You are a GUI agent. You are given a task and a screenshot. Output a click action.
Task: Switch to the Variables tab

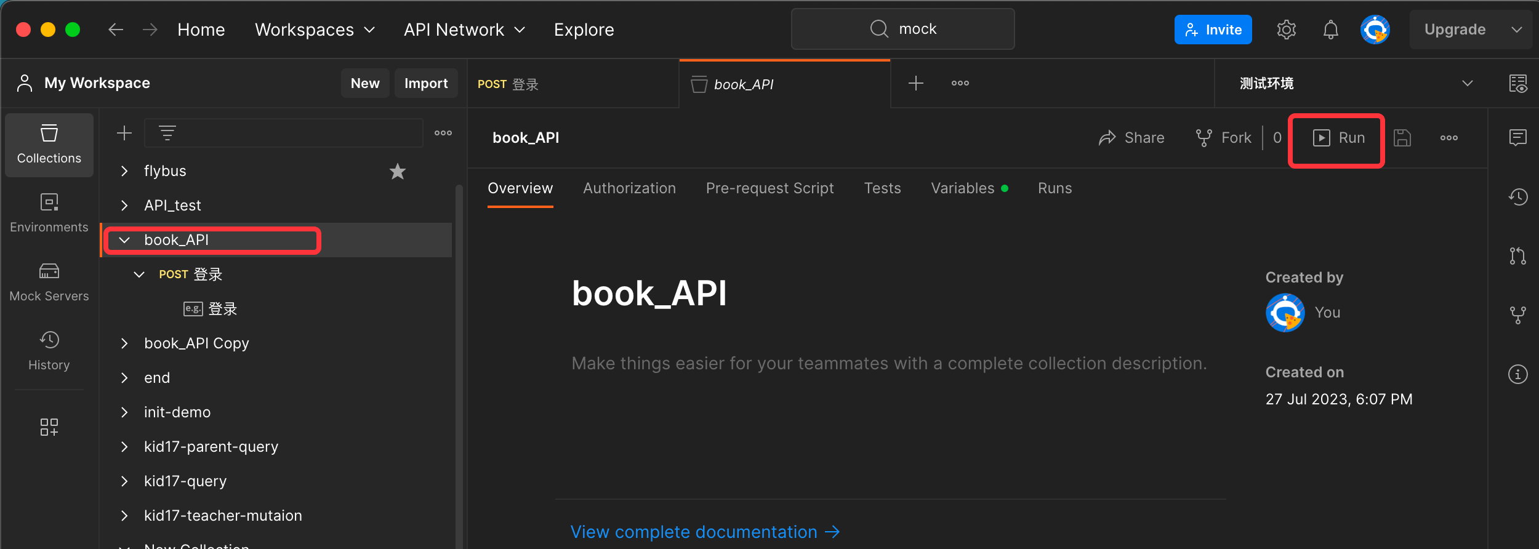(962, 188)
